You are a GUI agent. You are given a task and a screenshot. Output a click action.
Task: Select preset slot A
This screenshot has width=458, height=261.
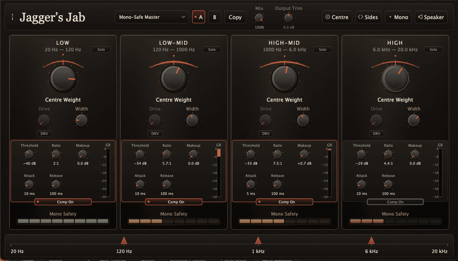click(x=199, y=17)
